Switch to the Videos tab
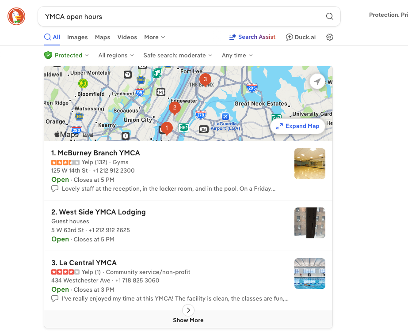 pos(127,37)
